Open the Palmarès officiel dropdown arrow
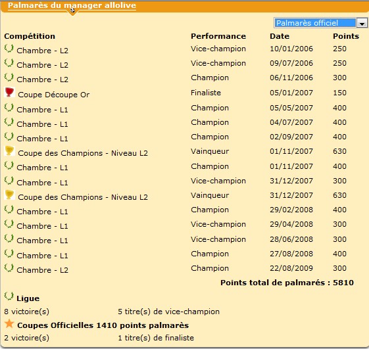Screen dimensions: 369x349 (362, 23)
